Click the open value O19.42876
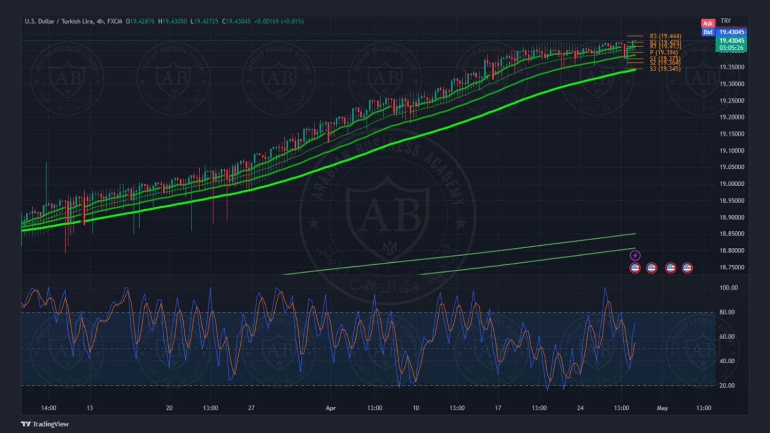The height and width of the screenshot is (433, 770). click(x=140, y=22)
